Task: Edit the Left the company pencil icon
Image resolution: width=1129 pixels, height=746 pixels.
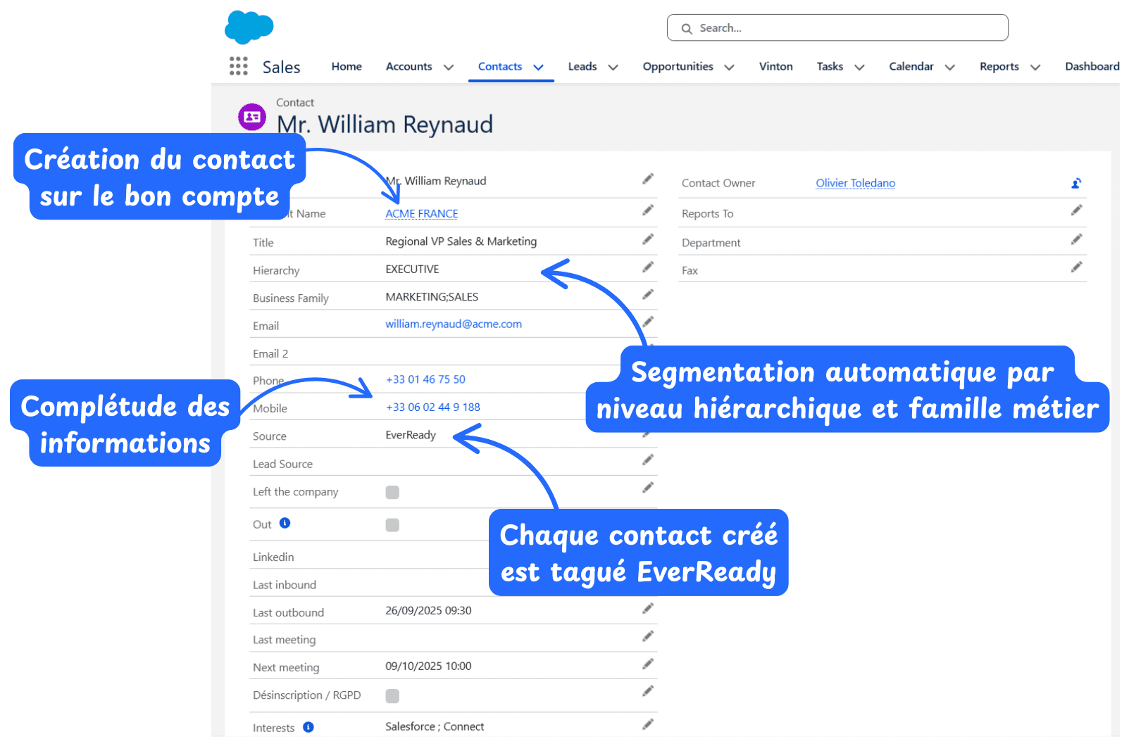Action: click(x=648, y=488)
